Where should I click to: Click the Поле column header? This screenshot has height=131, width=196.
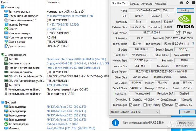pyautogui.click(x=5, y=2)
